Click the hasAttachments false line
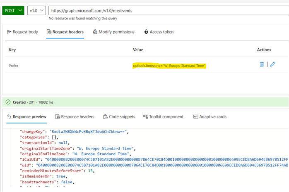 [47, 182]
